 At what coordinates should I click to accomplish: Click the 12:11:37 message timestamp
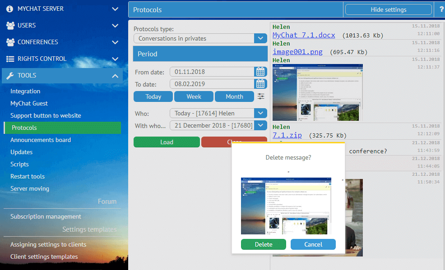[x=428, y=67]
